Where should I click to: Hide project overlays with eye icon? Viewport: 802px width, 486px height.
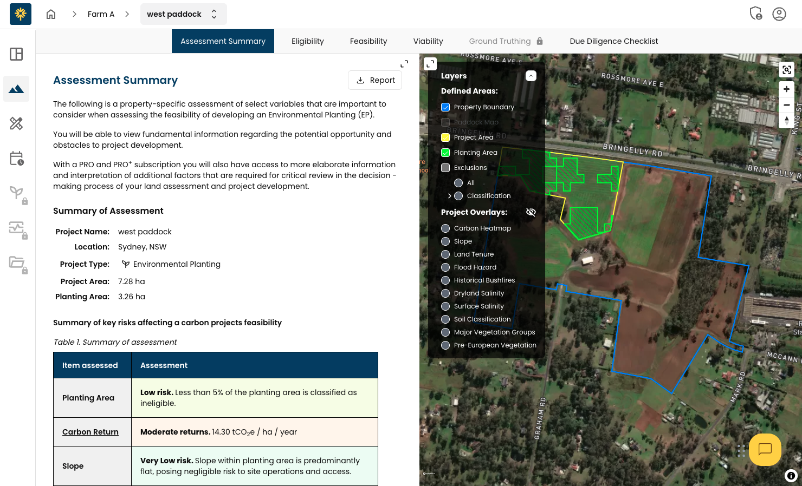[531, 212]
